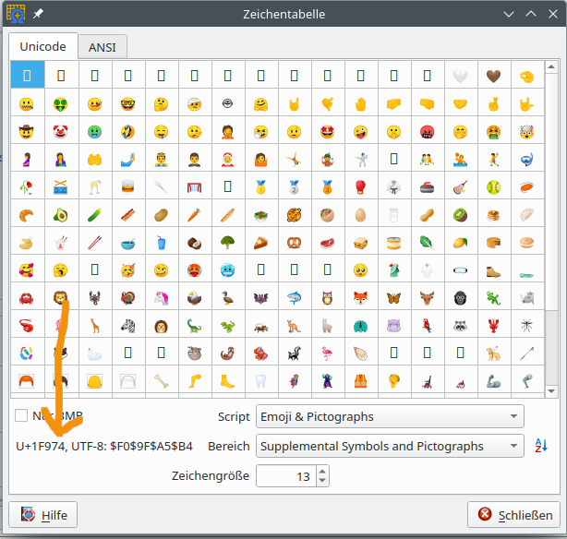Click the Hilfe button
This screenshot has width=567, height=539.
pos(43,514)
